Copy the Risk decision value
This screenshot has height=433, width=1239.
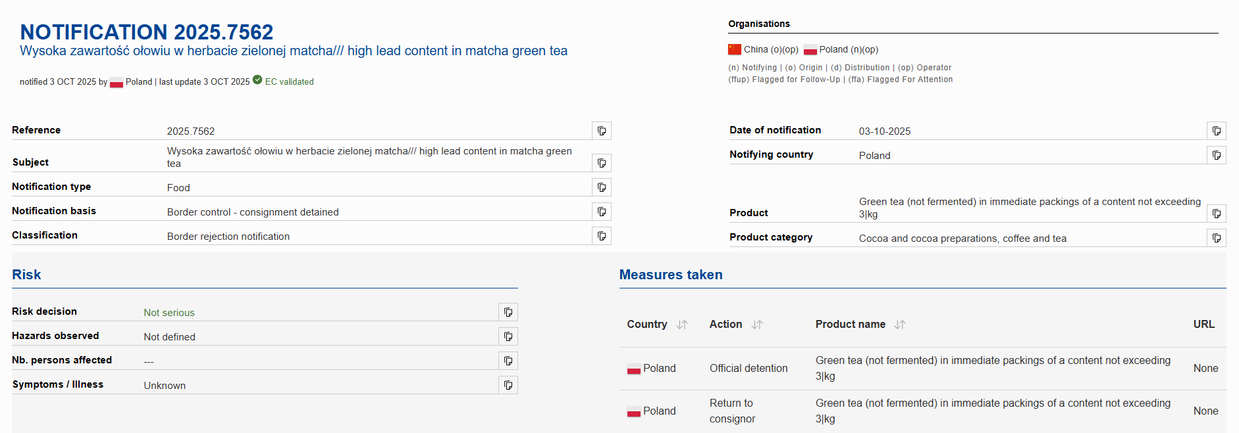click(508, 312)
